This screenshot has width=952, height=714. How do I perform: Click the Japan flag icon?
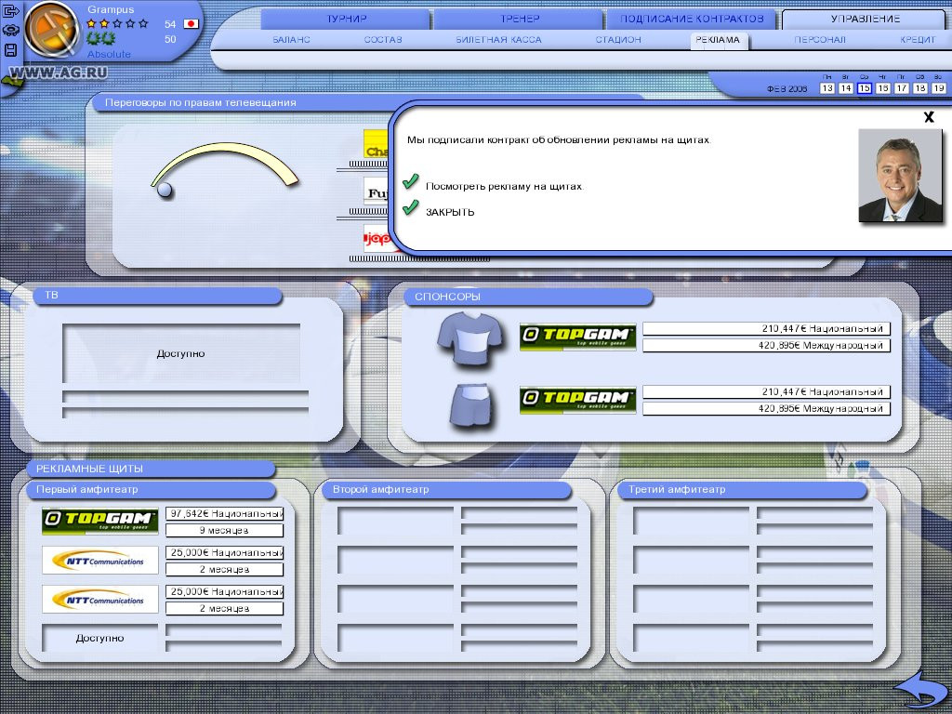(192, 23)
